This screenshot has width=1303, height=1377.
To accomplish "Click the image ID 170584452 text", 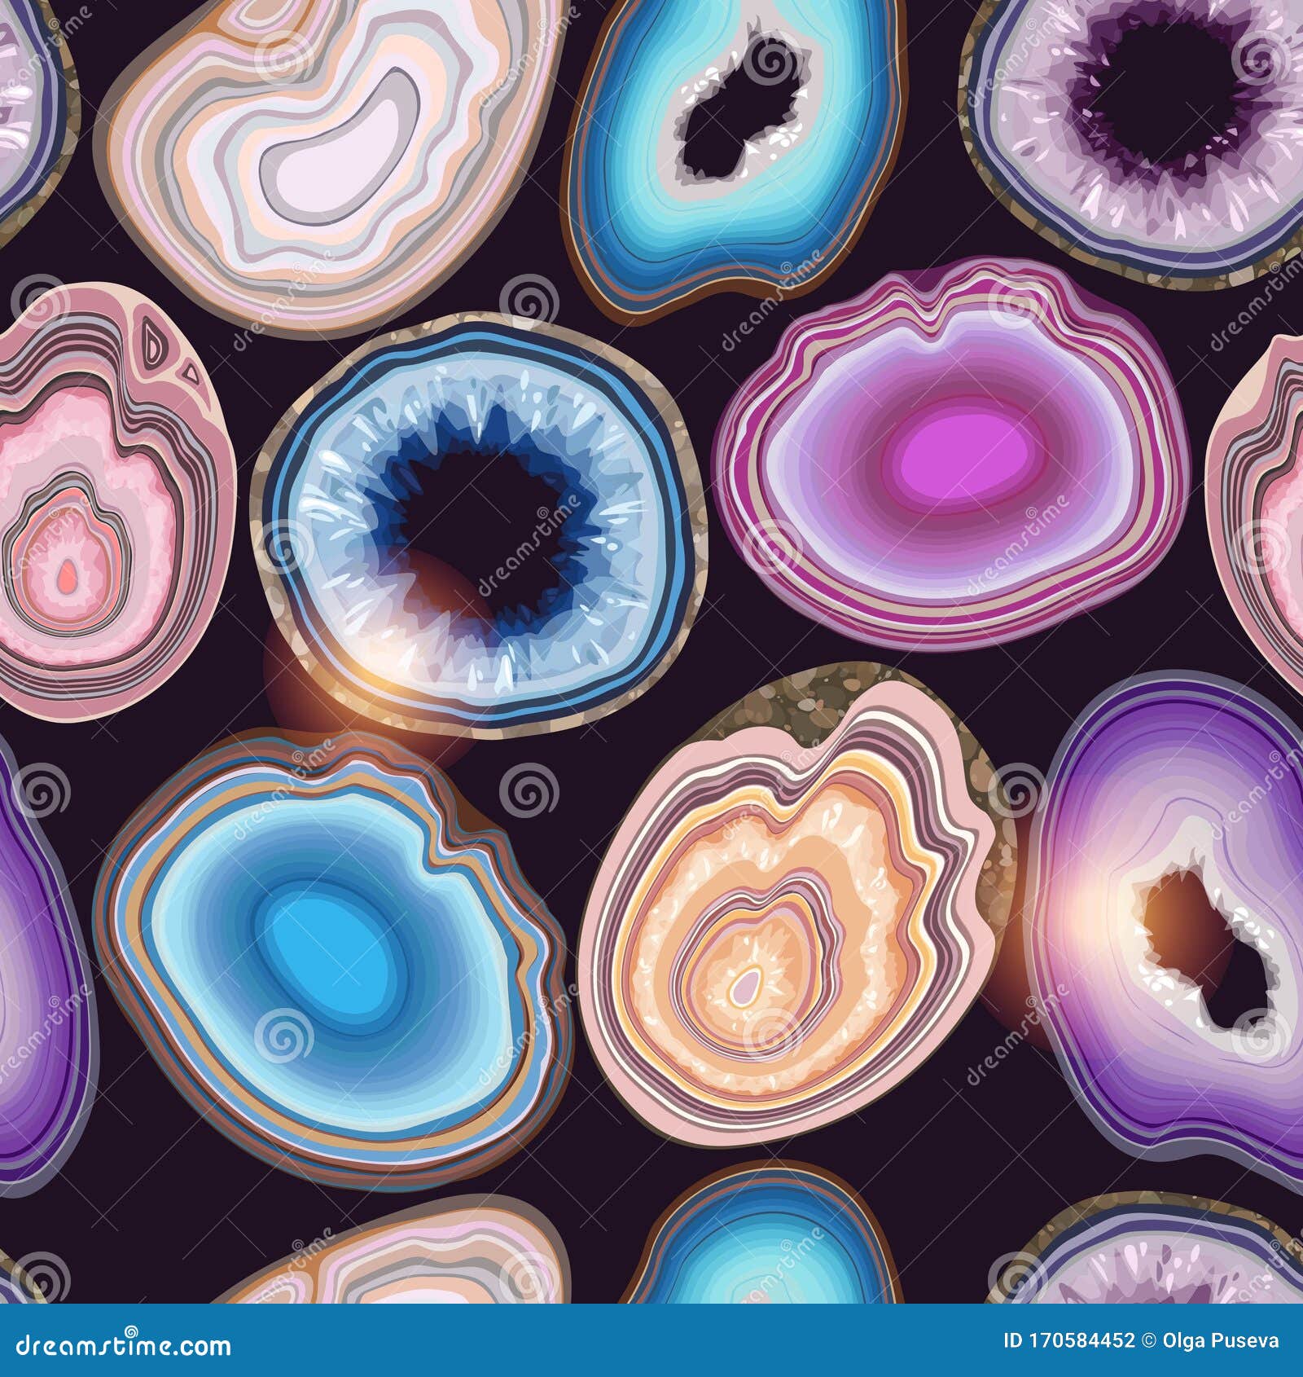I will click(1067, 1340).
